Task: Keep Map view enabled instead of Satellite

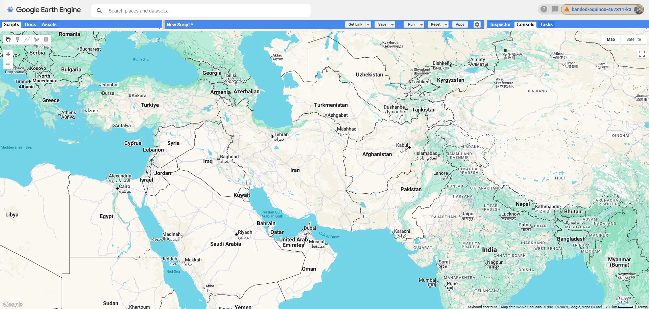Action: click(611, 39)
